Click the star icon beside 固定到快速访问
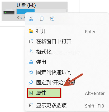Viewport: 109px width, 112px height. pos(31,72)
